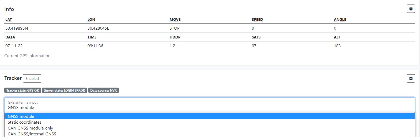Viewport: 420px width, 137px height.
Task: Click the SATS column header
Action: pyautogui.click(x=256, y=37)
